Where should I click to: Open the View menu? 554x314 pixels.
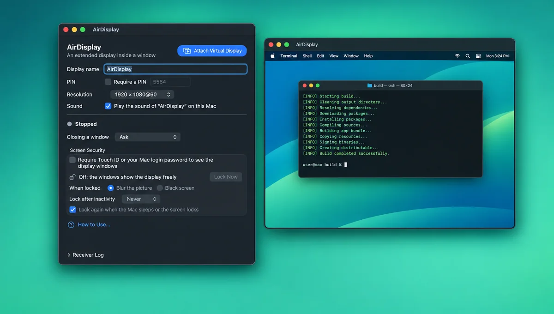click(x=334, y=56)
